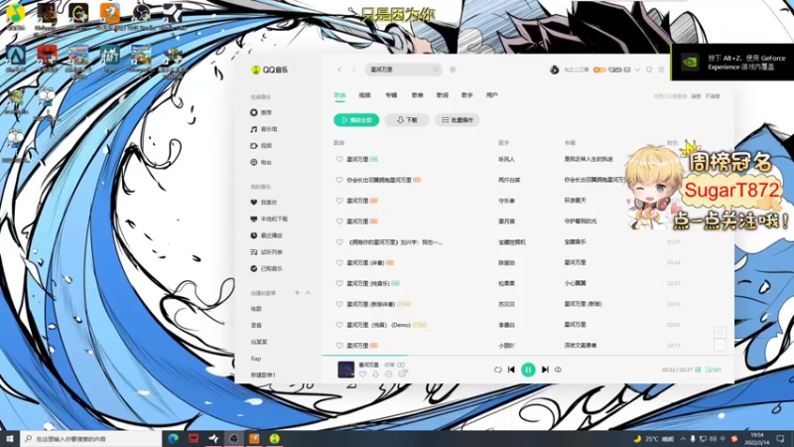
Task: Open artist 宝藏挖掘机
Action: 512,242
